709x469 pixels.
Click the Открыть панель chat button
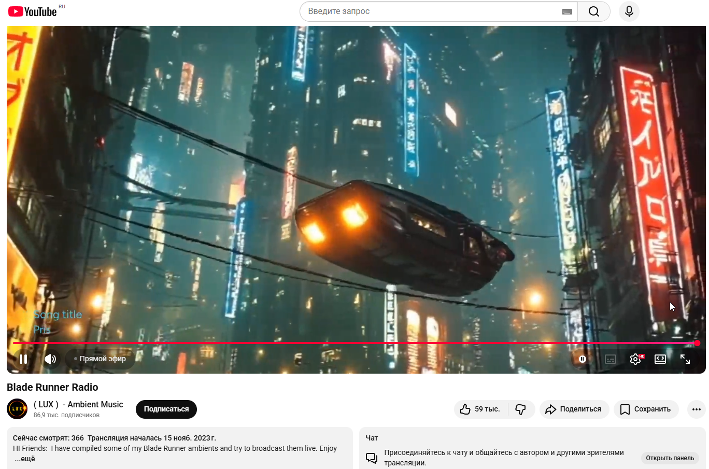[x=670, y=458]
